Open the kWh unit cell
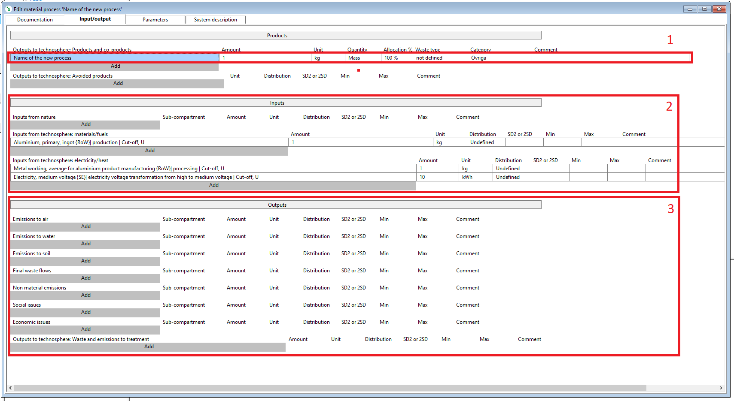Screen dimensions: 734x401 pos(476,177)
